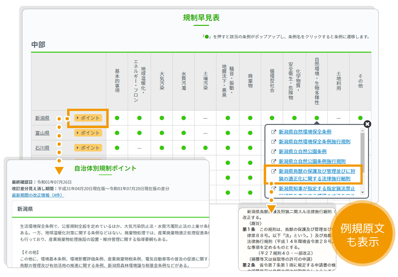Open 新潟県鳥獣の保護及び管理 施行細則 link

[x=317, y=175]
